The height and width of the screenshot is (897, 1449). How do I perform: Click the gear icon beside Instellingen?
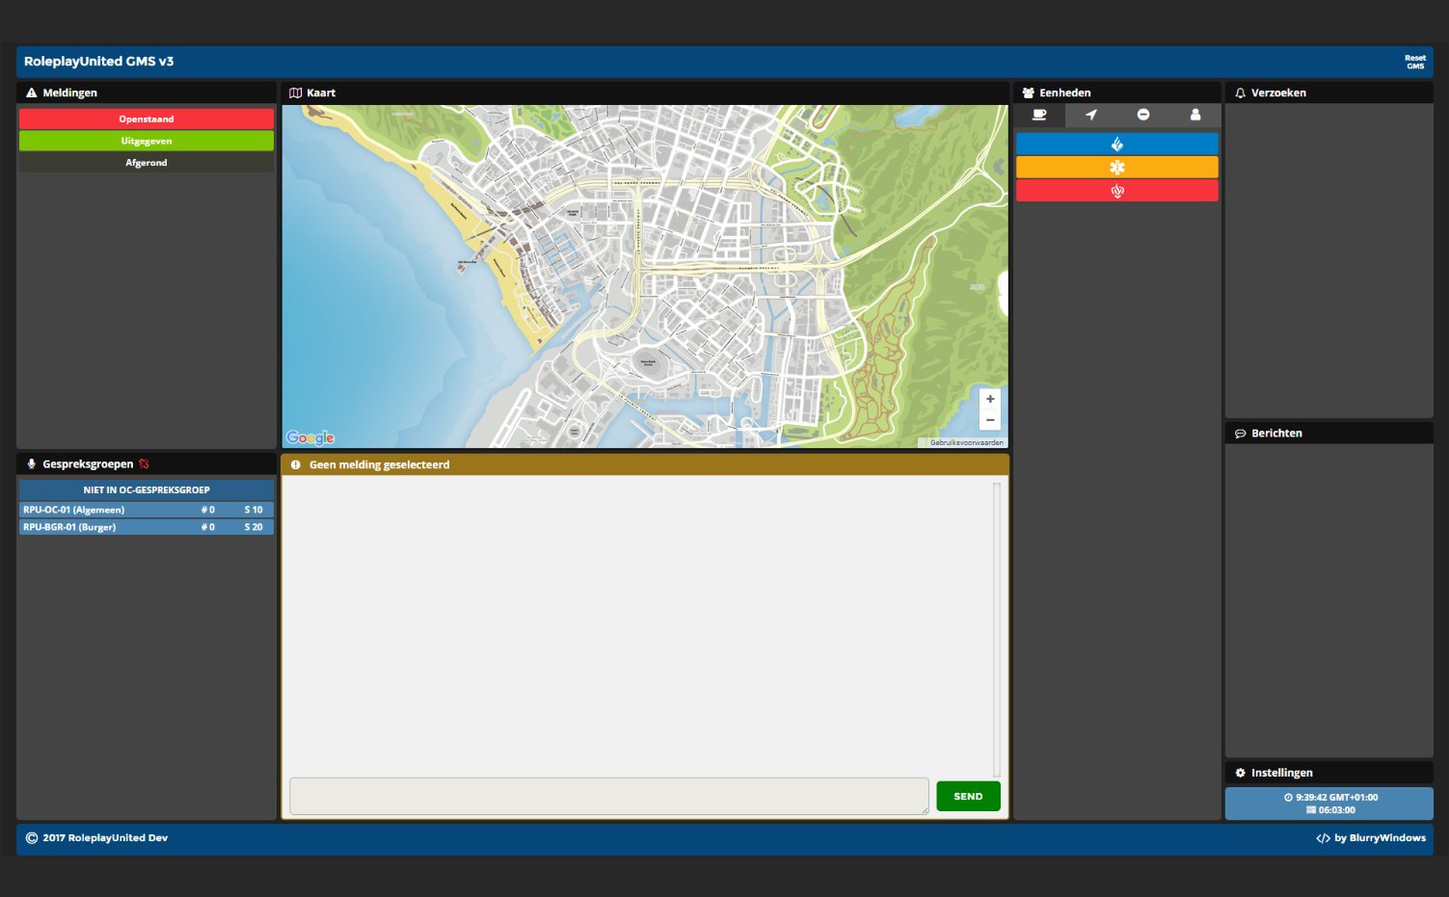(x=1240, y=773)
